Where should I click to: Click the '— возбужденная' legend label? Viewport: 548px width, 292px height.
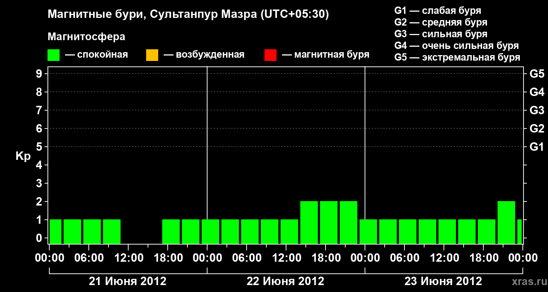[204, 55]
